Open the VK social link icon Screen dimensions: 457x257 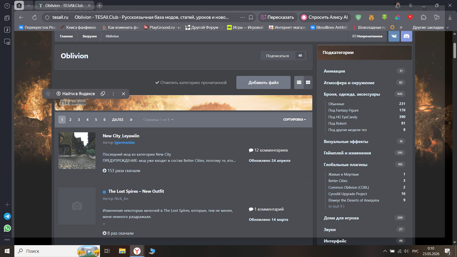pos(394,36)
